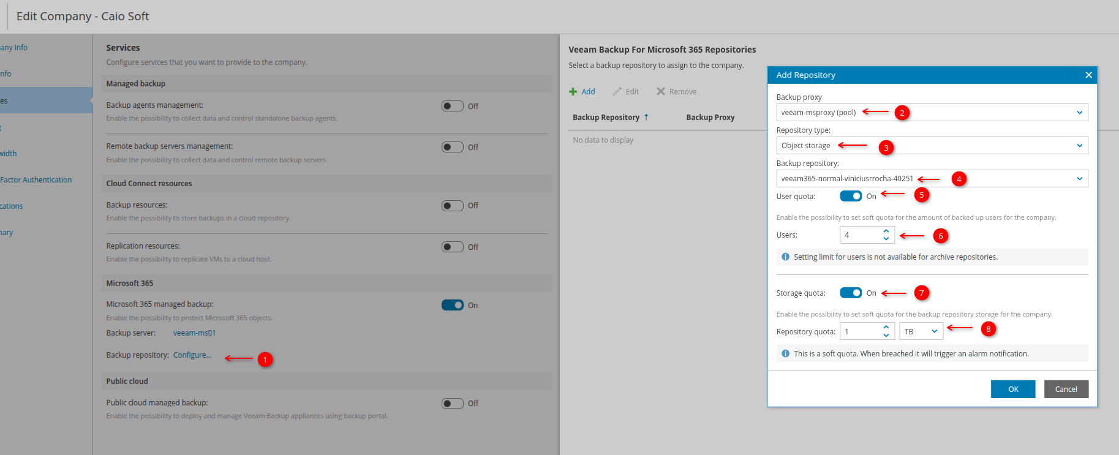Turn off the Storage quota switch
Viewport: 1119px width, 455px height.
(850, 293)
